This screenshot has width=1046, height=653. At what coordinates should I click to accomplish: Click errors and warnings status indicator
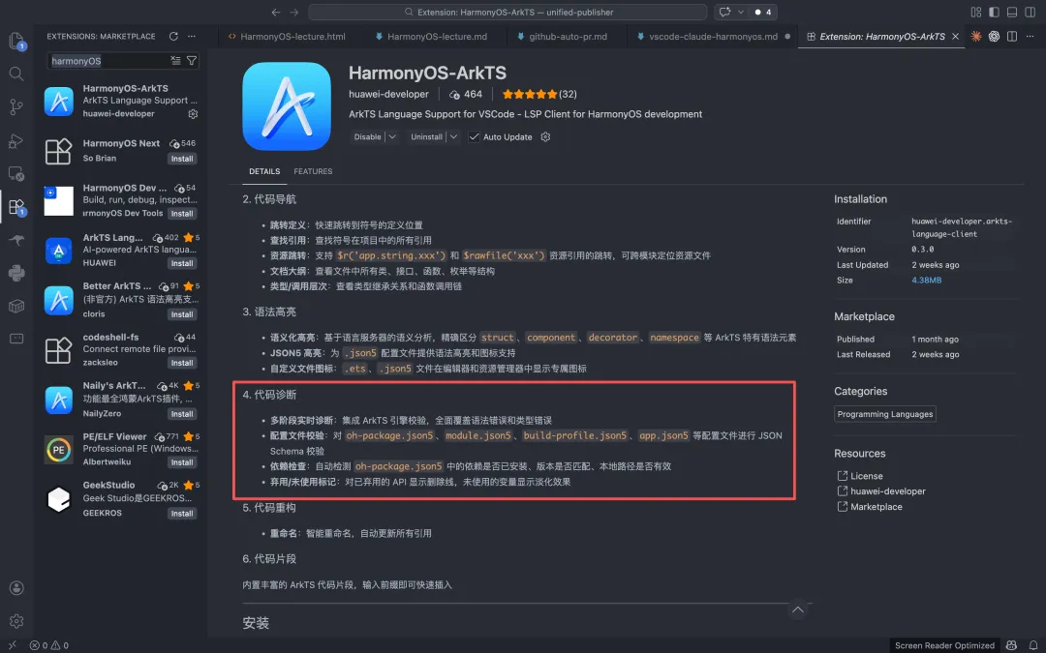(49, 645)
